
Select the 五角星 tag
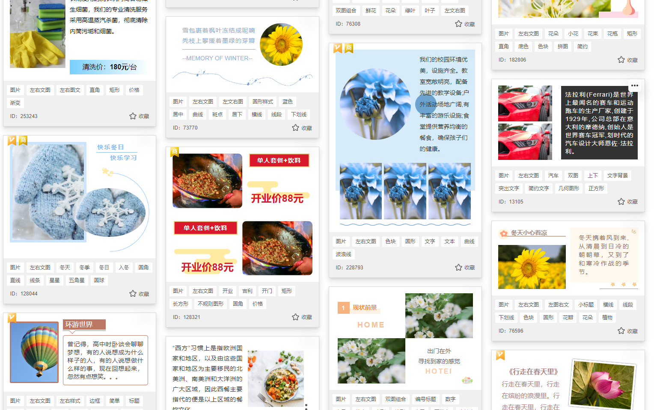(x=77, y=280)
